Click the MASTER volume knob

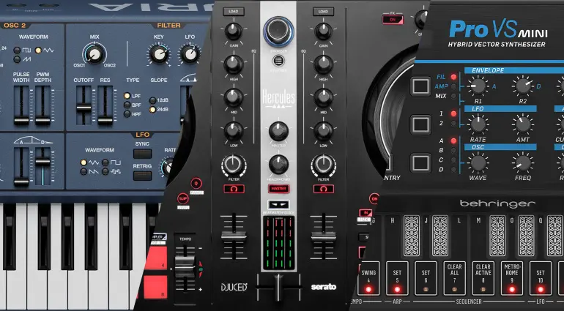tap(278, 131)
